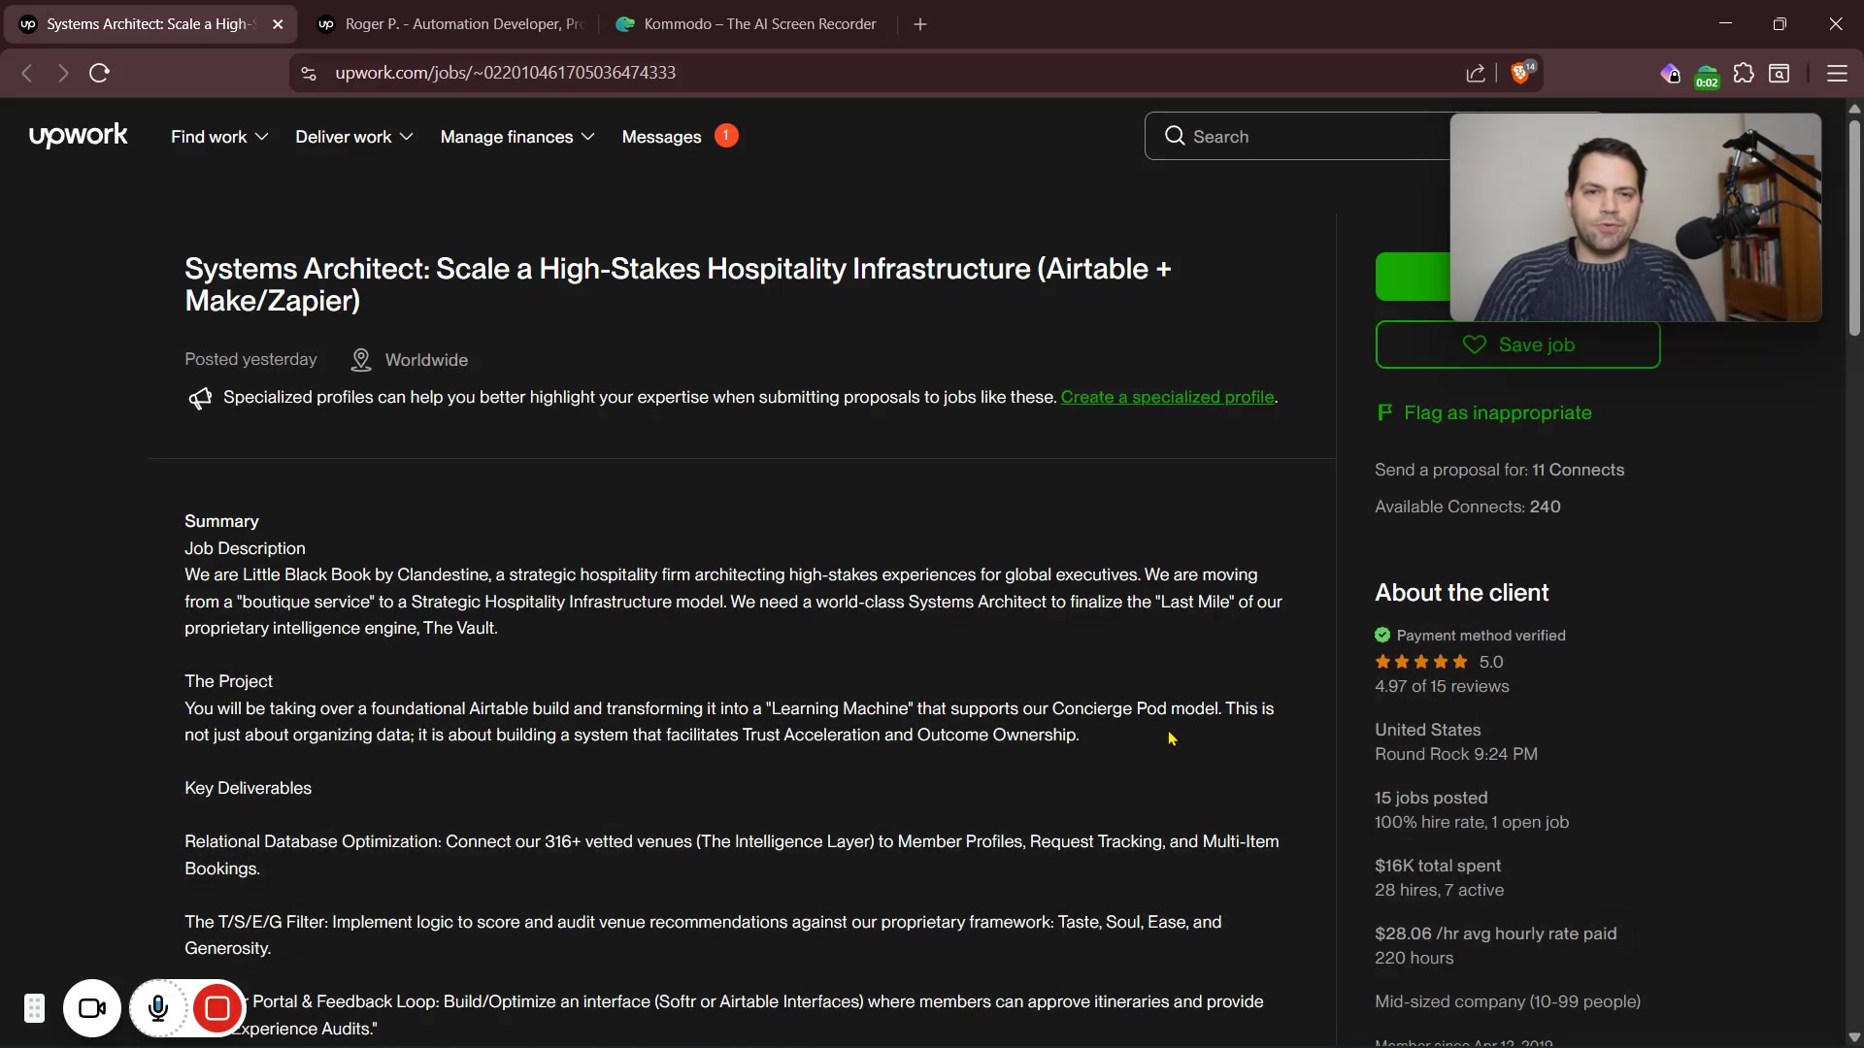Reload the page with refresh icon
This screenshot has width=1864, height=1048.
click(99, 73)
